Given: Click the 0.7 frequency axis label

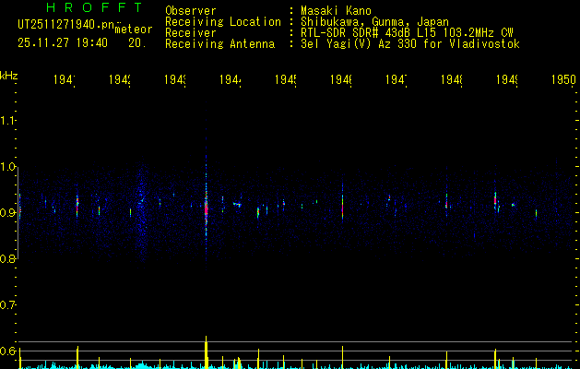Looking at the screenshot, I should click(7, 305).
